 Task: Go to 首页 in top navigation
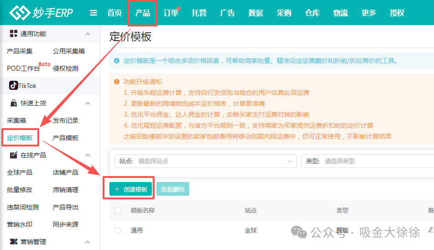coord(114,13)
